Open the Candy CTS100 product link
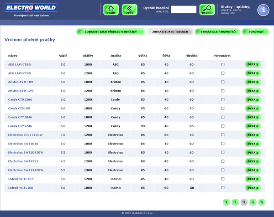 (19, 108)
